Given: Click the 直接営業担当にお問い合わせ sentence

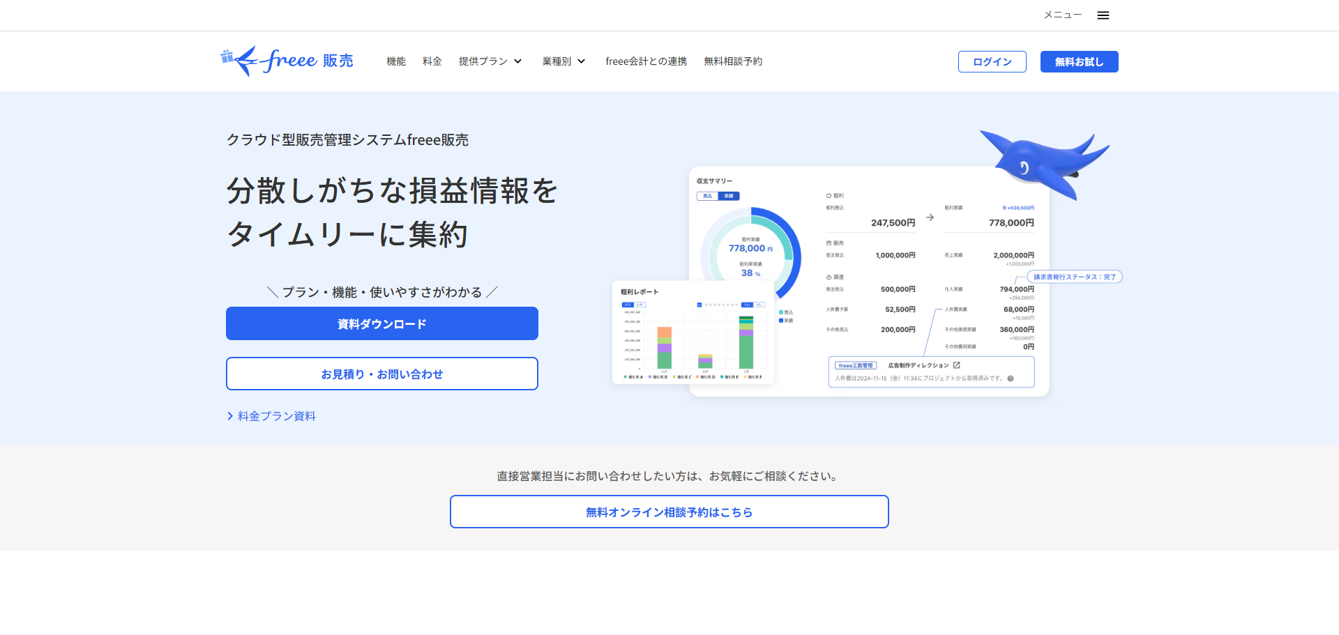Looking at the screenshot, I should pos(669,476).
